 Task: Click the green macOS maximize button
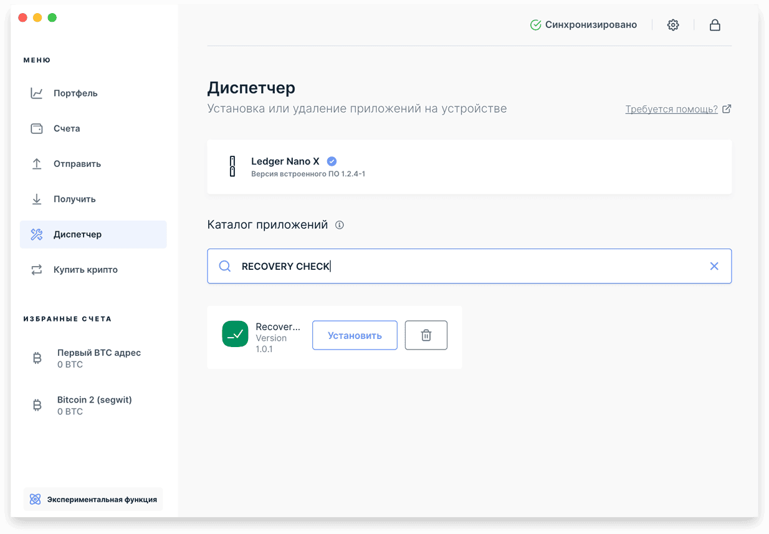[52, 17]
